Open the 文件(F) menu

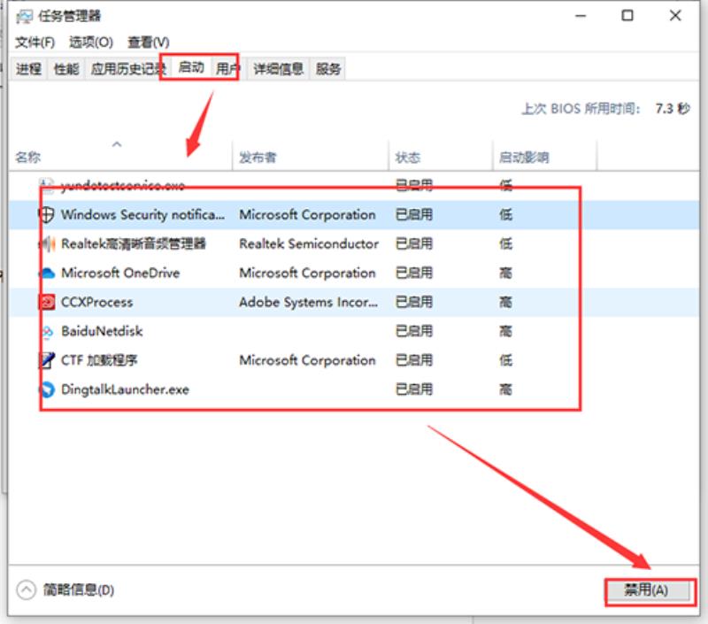pos(35,42)
